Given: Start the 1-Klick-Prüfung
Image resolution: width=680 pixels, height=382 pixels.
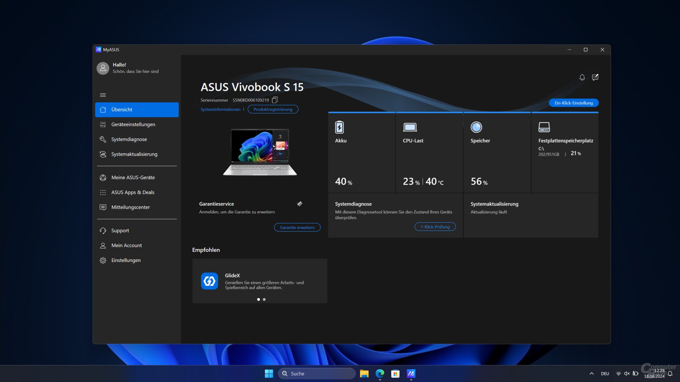Looking at the screenshot, I should point(435,227).
